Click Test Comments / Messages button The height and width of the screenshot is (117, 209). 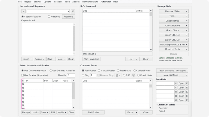[x=172, y=71]
